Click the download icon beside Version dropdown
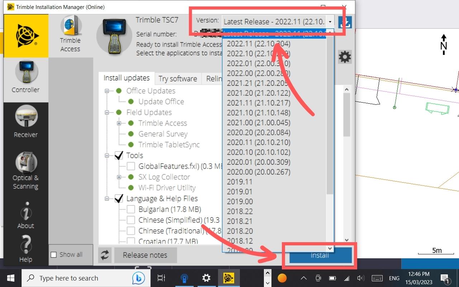The image size is (459, 287). [345, 22]
